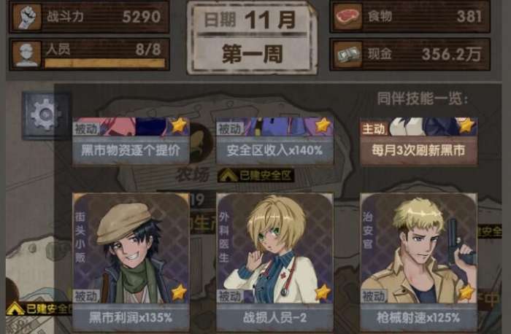The width and height of the screenshot is (511, 334).
Task: Click the cash icon beside 现金
Action: coord(347,54)
